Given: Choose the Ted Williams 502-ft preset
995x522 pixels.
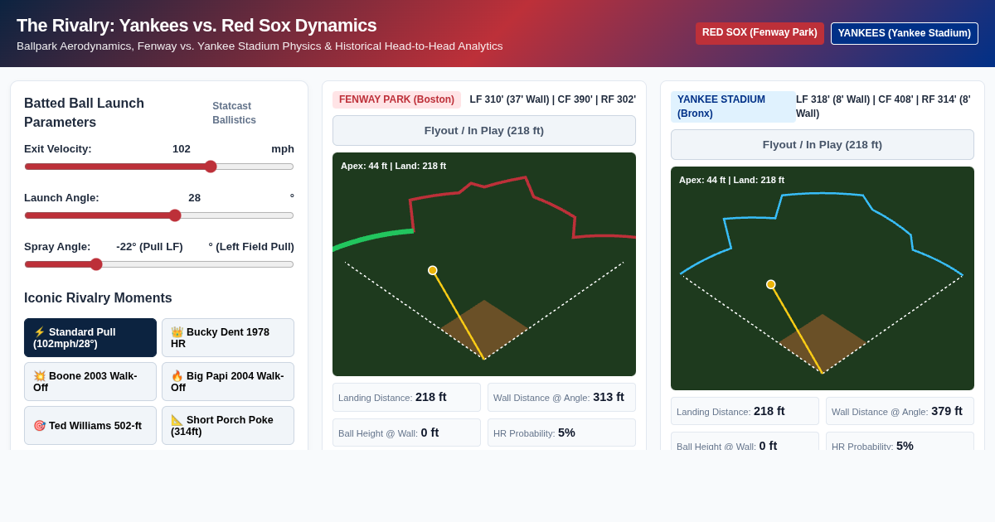Looking at the screenshot, I should 90,426.
